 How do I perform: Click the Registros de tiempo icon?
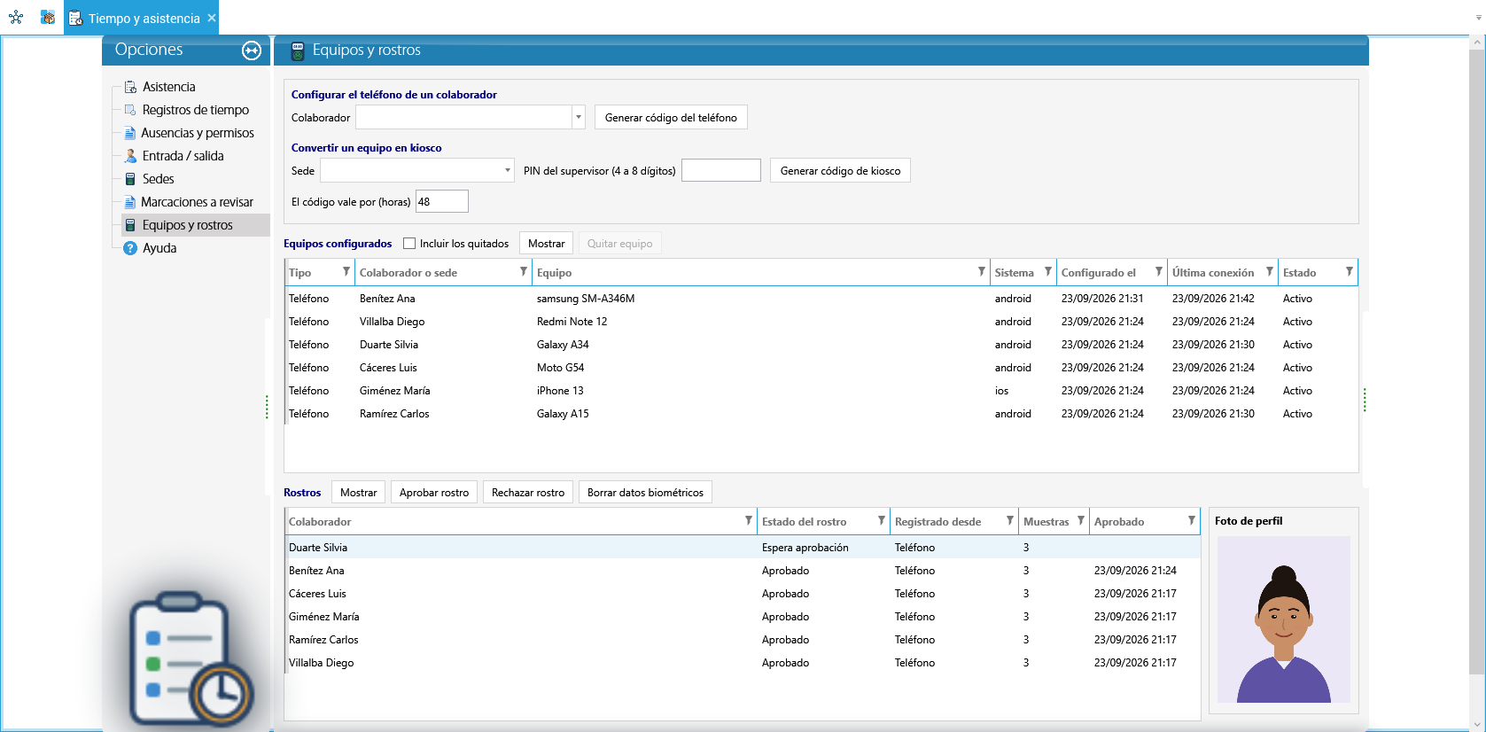[130, 110]
